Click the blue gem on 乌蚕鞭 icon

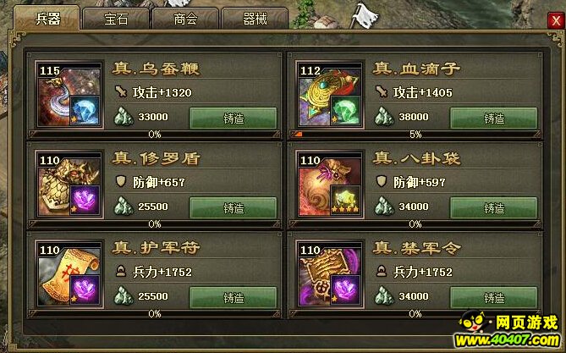85,111
